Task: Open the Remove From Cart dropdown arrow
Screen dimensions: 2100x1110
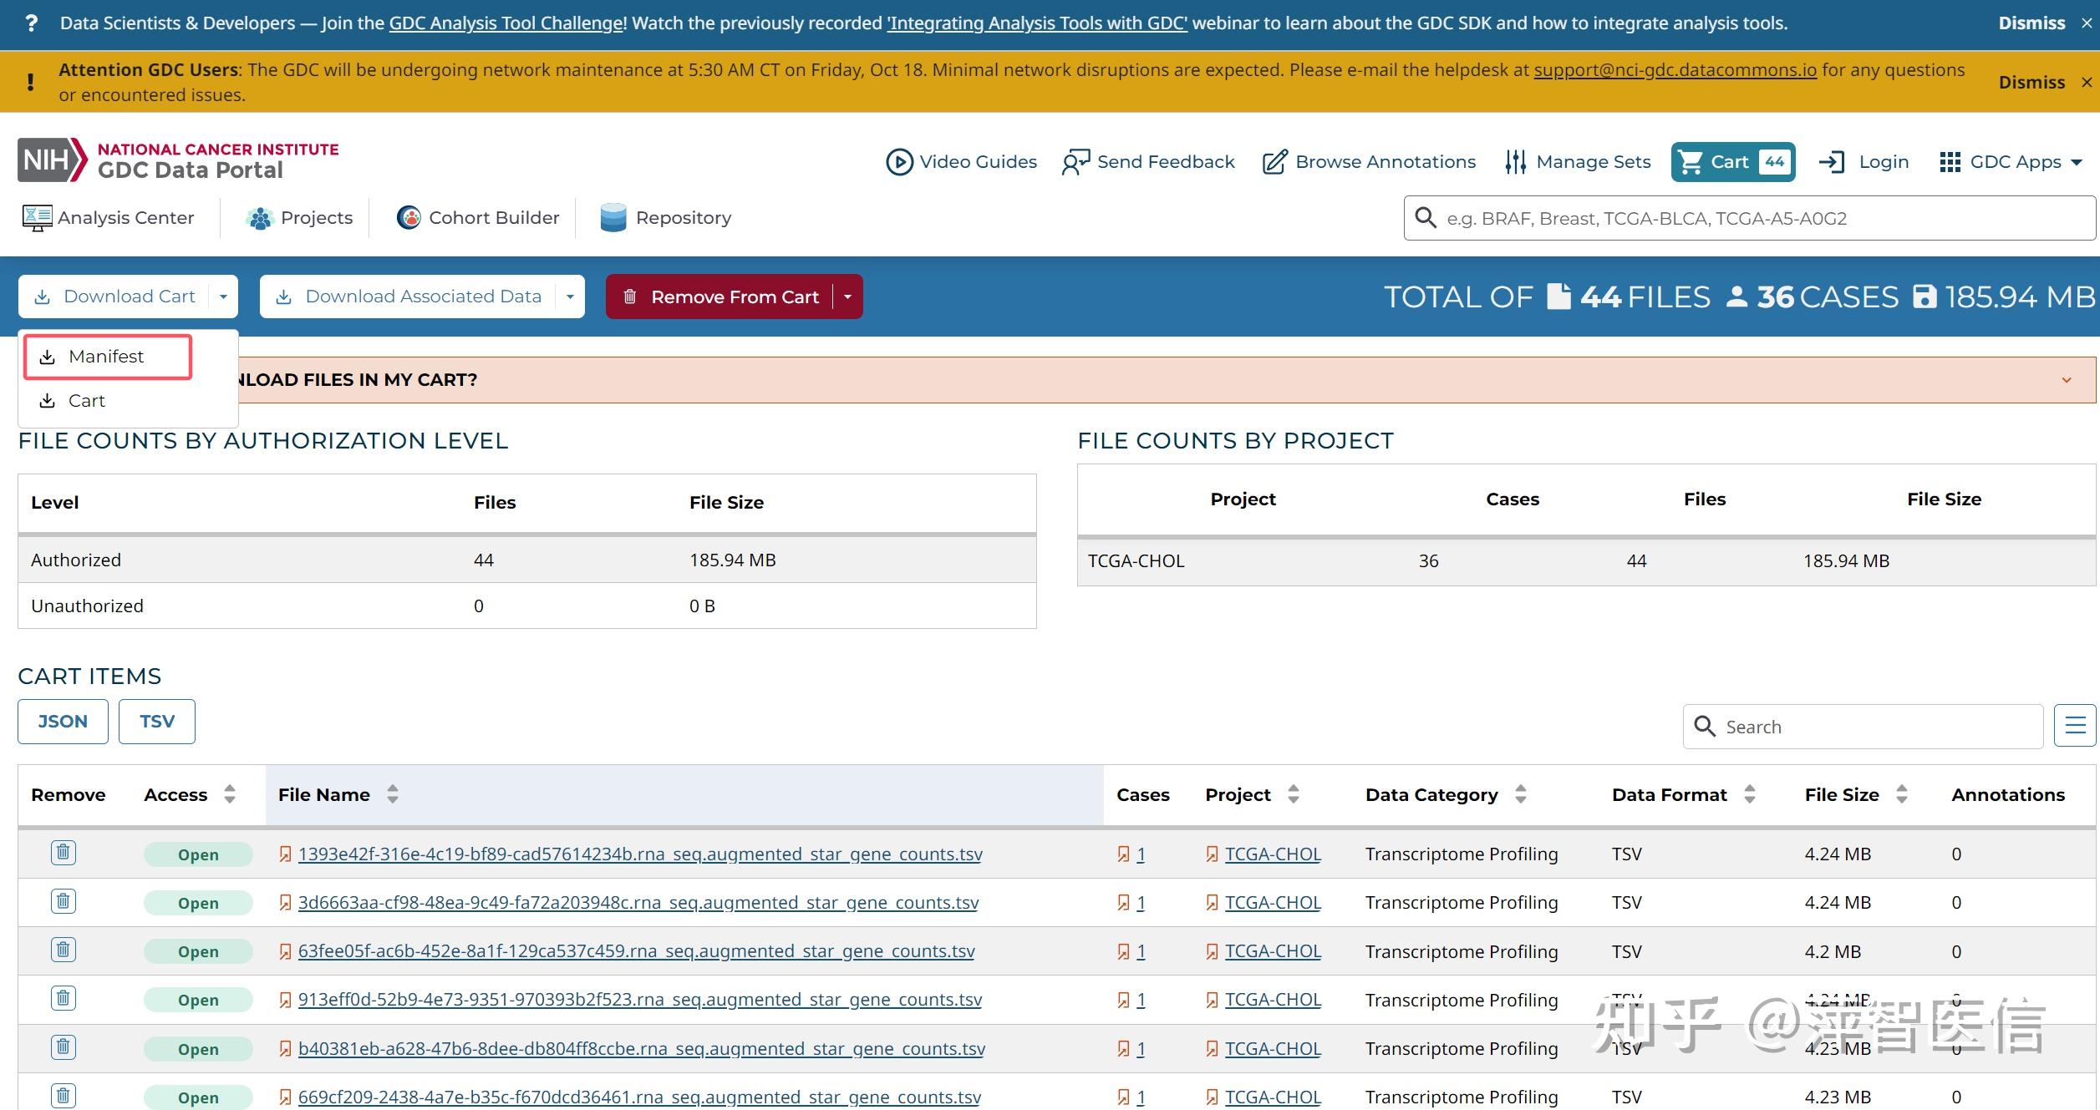Action: (x=847, y=297)
